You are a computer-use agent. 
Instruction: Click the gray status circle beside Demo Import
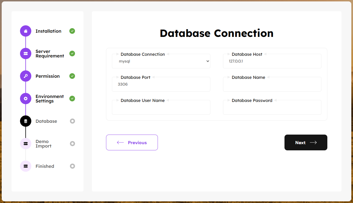coord(72,144)
